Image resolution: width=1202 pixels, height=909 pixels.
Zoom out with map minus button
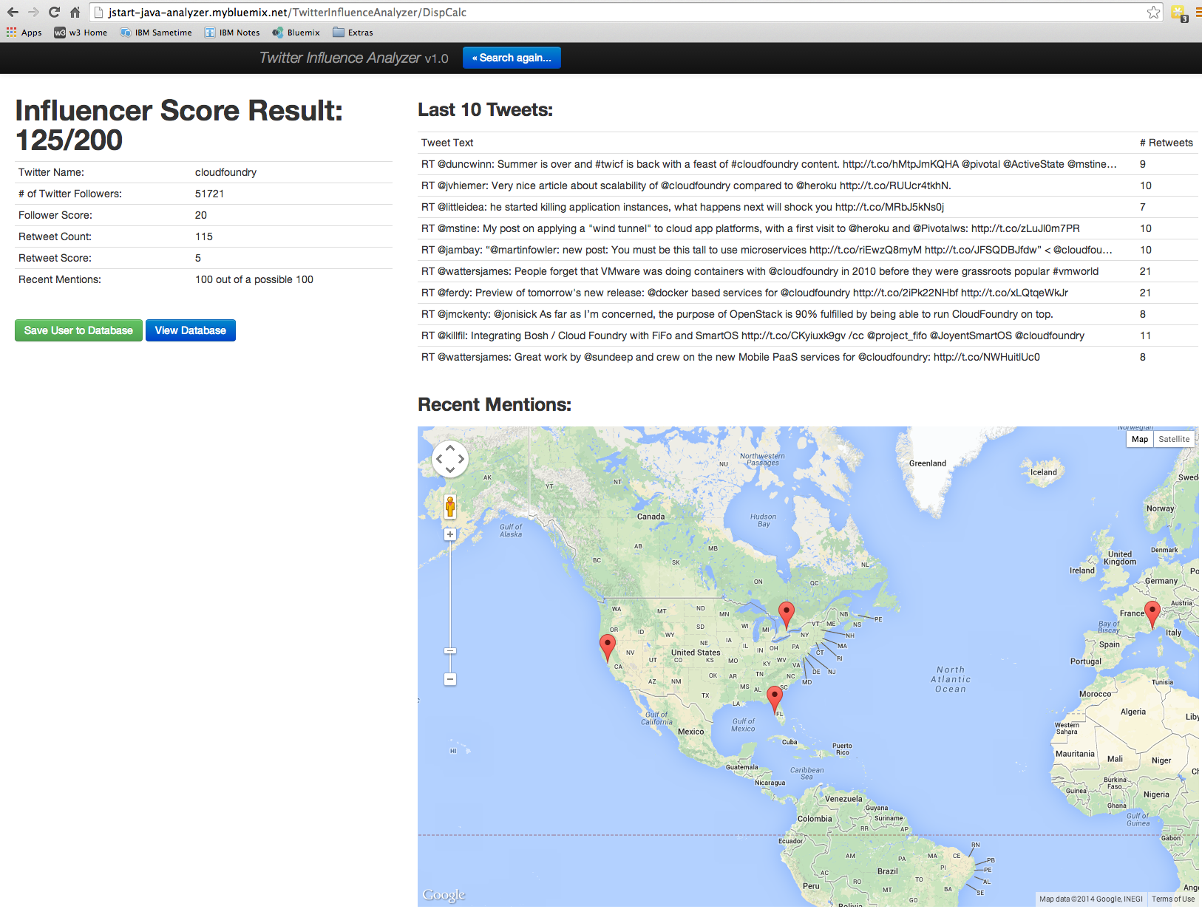point(450,679)
